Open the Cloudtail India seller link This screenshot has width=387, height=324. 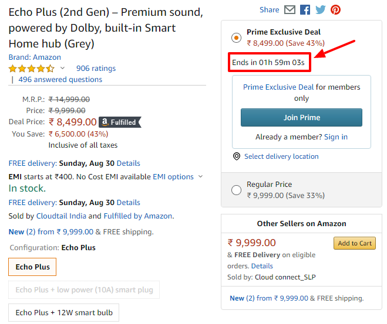tap(61, 216)
